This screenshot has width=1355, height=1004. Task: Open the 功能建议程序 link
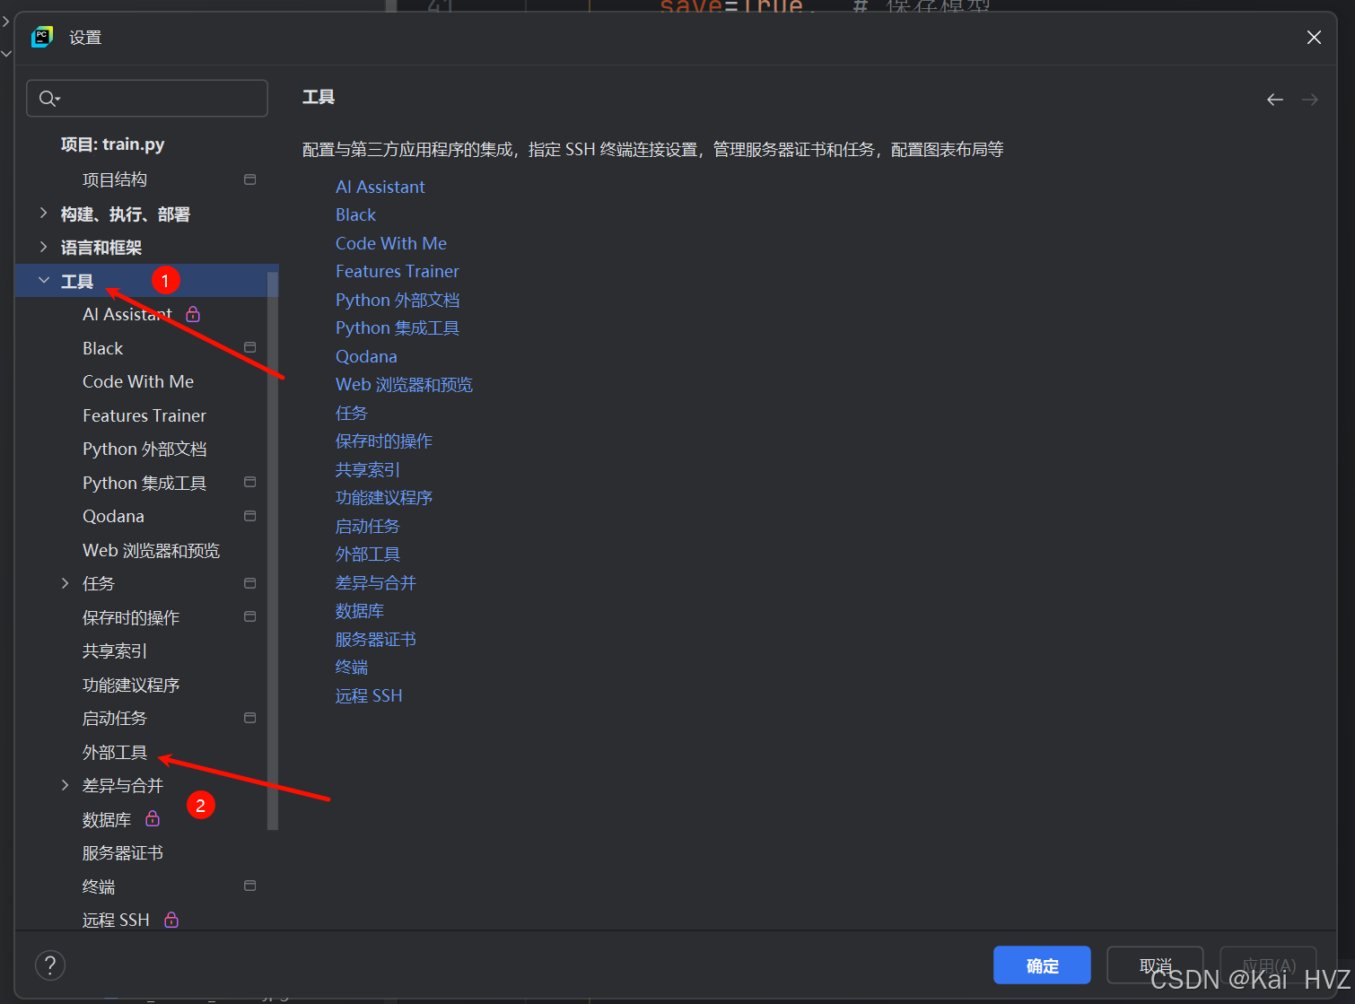coord(384,497)
